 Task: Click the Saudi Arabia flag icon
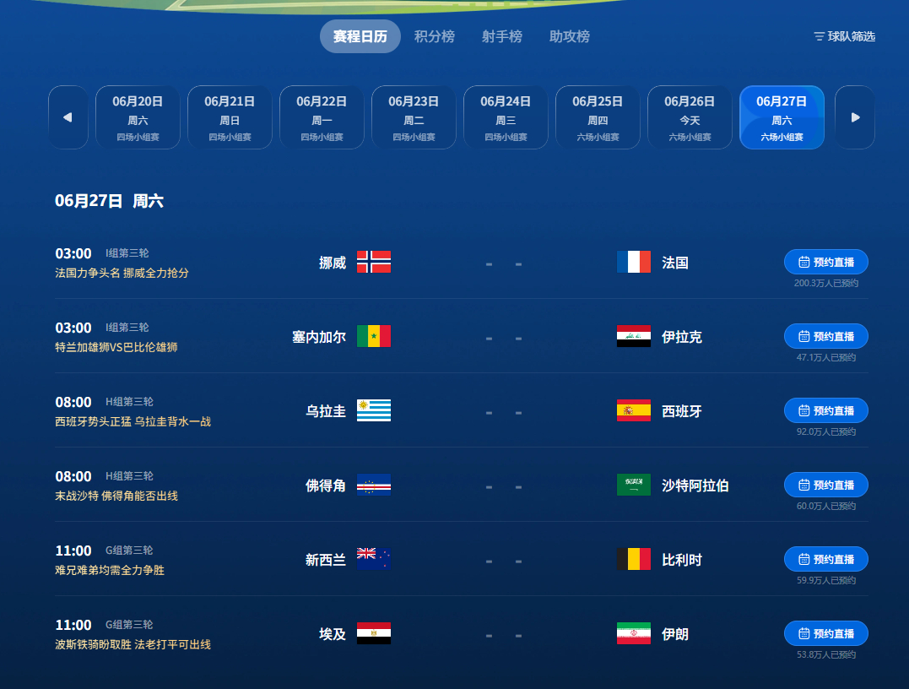tap(634, 485)
